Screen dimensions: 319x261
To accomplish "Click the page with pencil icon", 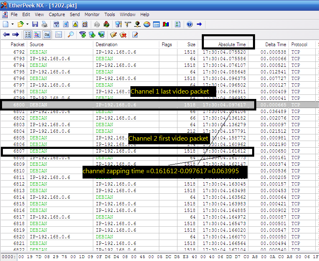I will click(135, 35).
